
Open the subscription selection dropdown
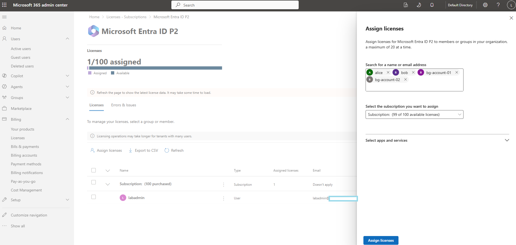(414, 114)
